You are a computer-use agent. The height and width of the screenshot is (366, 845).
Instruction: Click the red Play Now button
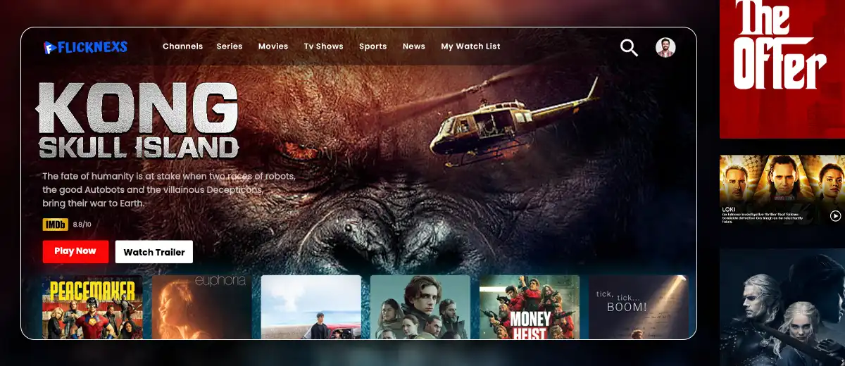pos(75,251)
